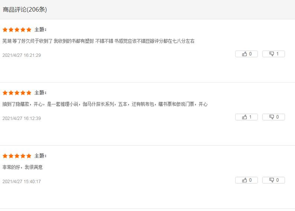Select the 非常的好，我很满意 review text

tap(23, 167)
